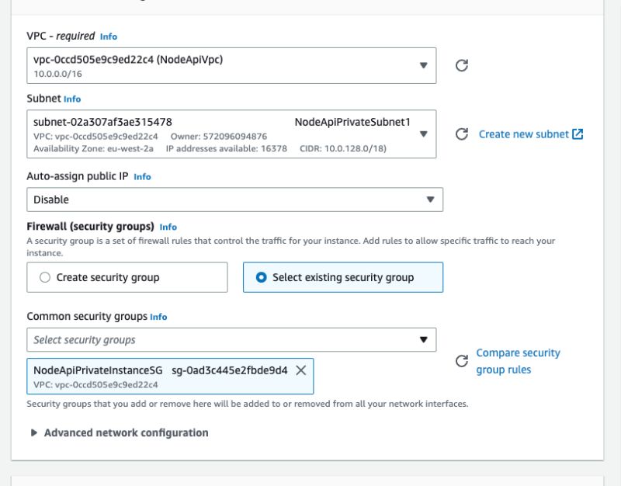
Task: Refresh the Subnet list
Action: tap(462, 134)
